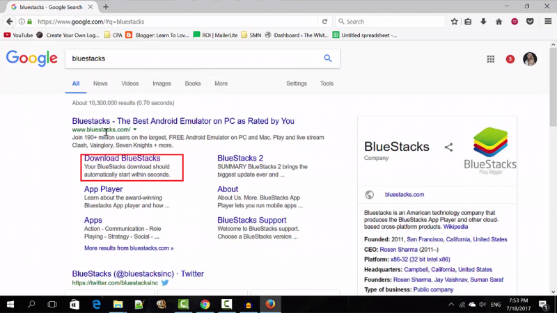
Task: Click the page vertical scrollbar thumb
Action: 553,87
